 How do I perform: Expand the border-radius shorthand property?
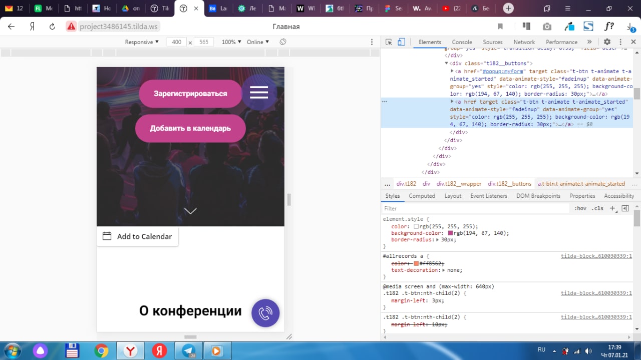[438, 240]
